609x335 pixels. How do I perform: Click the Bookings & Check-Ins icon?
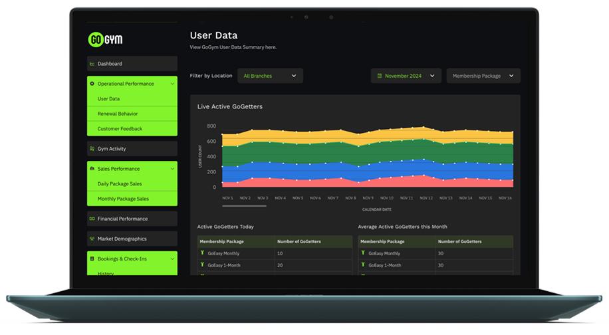point(92,259)
